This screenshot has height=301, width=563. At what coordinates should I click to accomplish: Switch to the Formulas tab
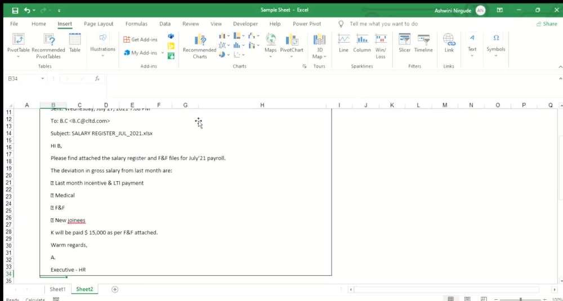pos(136,24)
